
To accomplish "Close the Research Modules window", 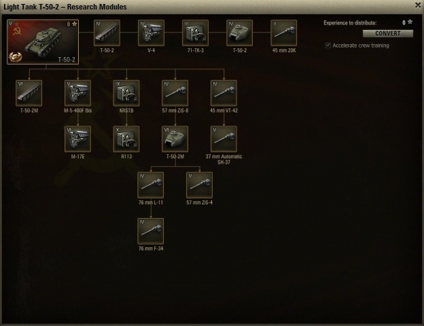I will 418,5.
